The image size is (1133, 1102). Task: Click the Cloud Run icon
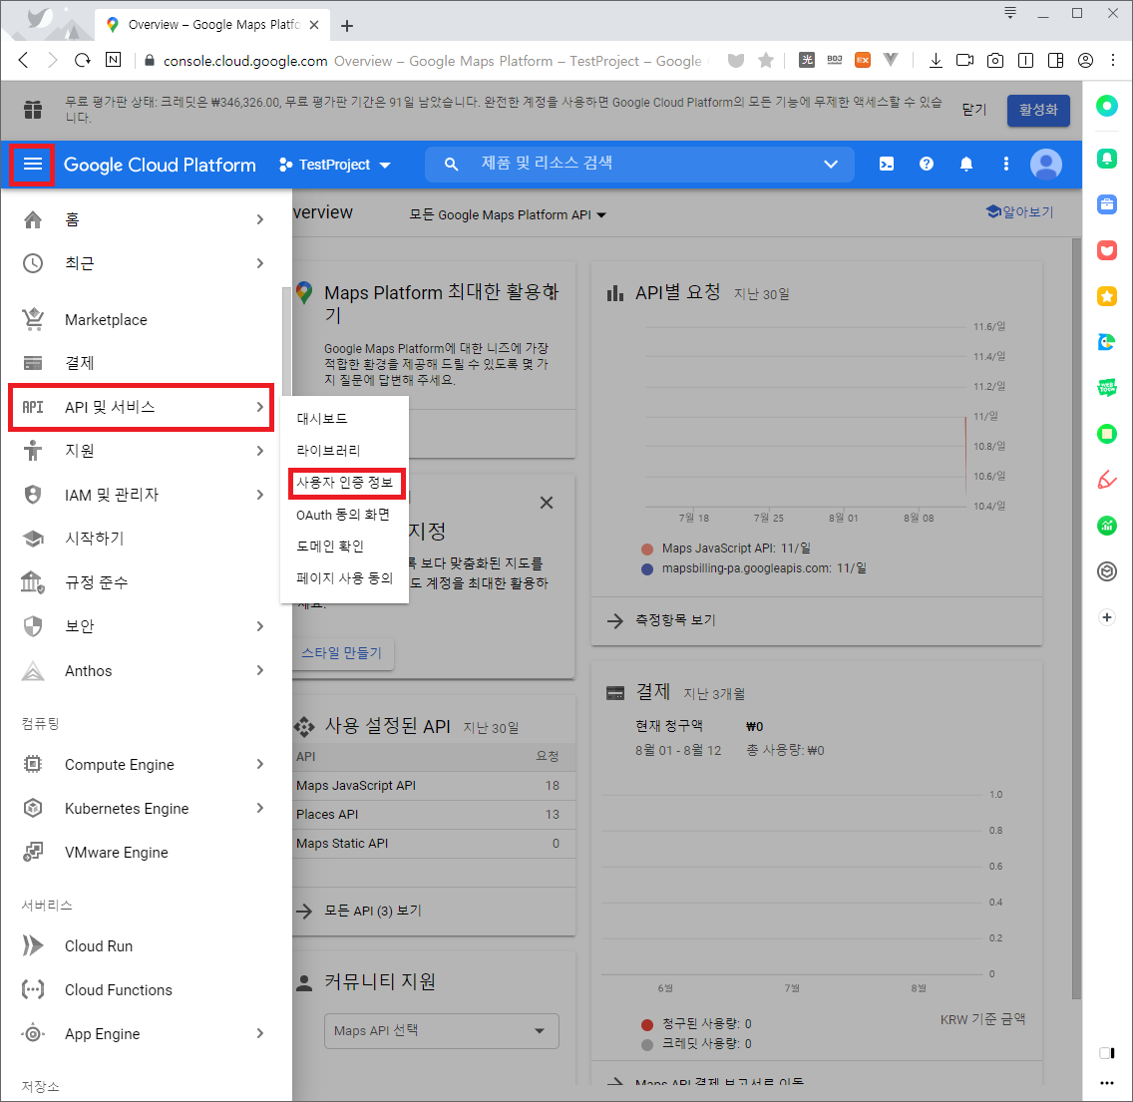[33, 945]
